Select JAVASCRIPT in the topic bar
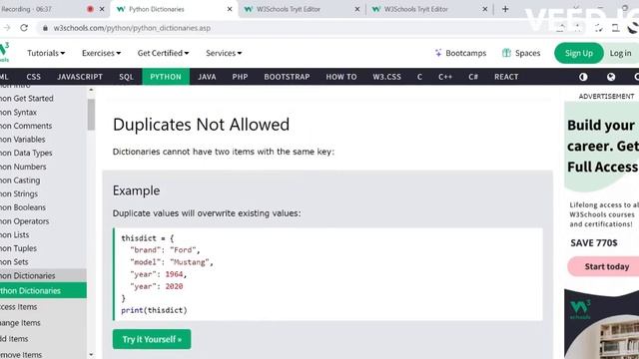The height and width of the screenshot is (359, 639). (x=80, y=77)
